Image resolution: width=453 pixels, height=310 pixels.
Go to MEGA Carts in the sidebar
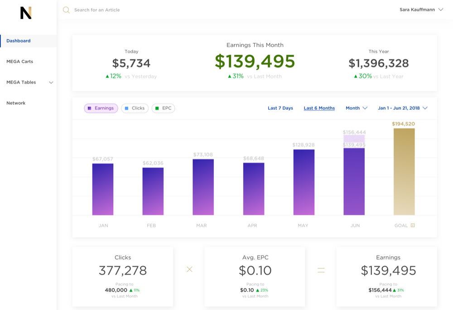pyautogui.click(x=19, y=62)
